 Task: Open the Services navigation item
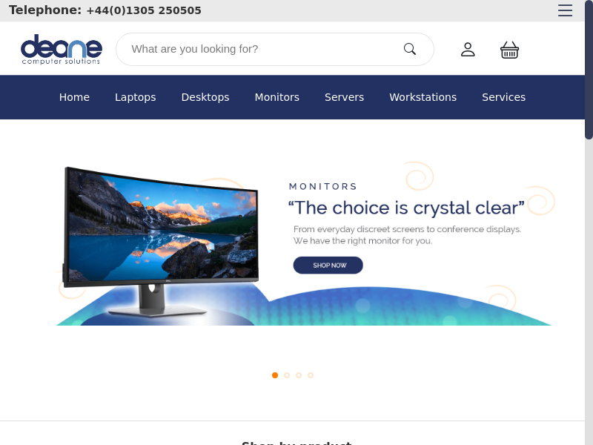coord(503,97)
